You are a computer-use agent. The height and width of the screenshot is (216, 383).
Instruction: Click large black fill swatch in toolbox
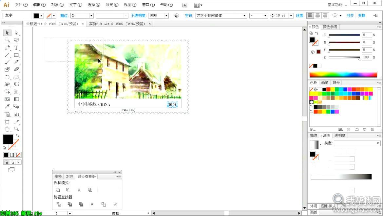tap(8, 139)
